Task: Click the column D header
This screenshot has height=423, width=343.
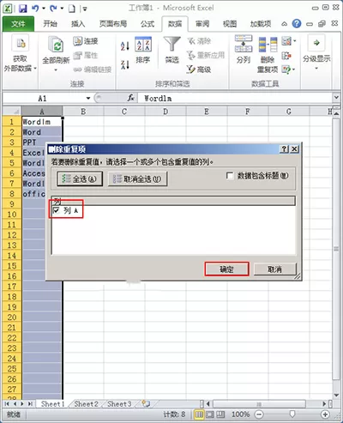Action: 165,112
